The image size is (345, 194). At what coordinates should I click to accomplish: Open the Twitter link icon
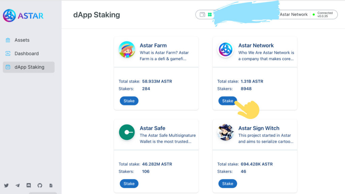coord(6,186)
